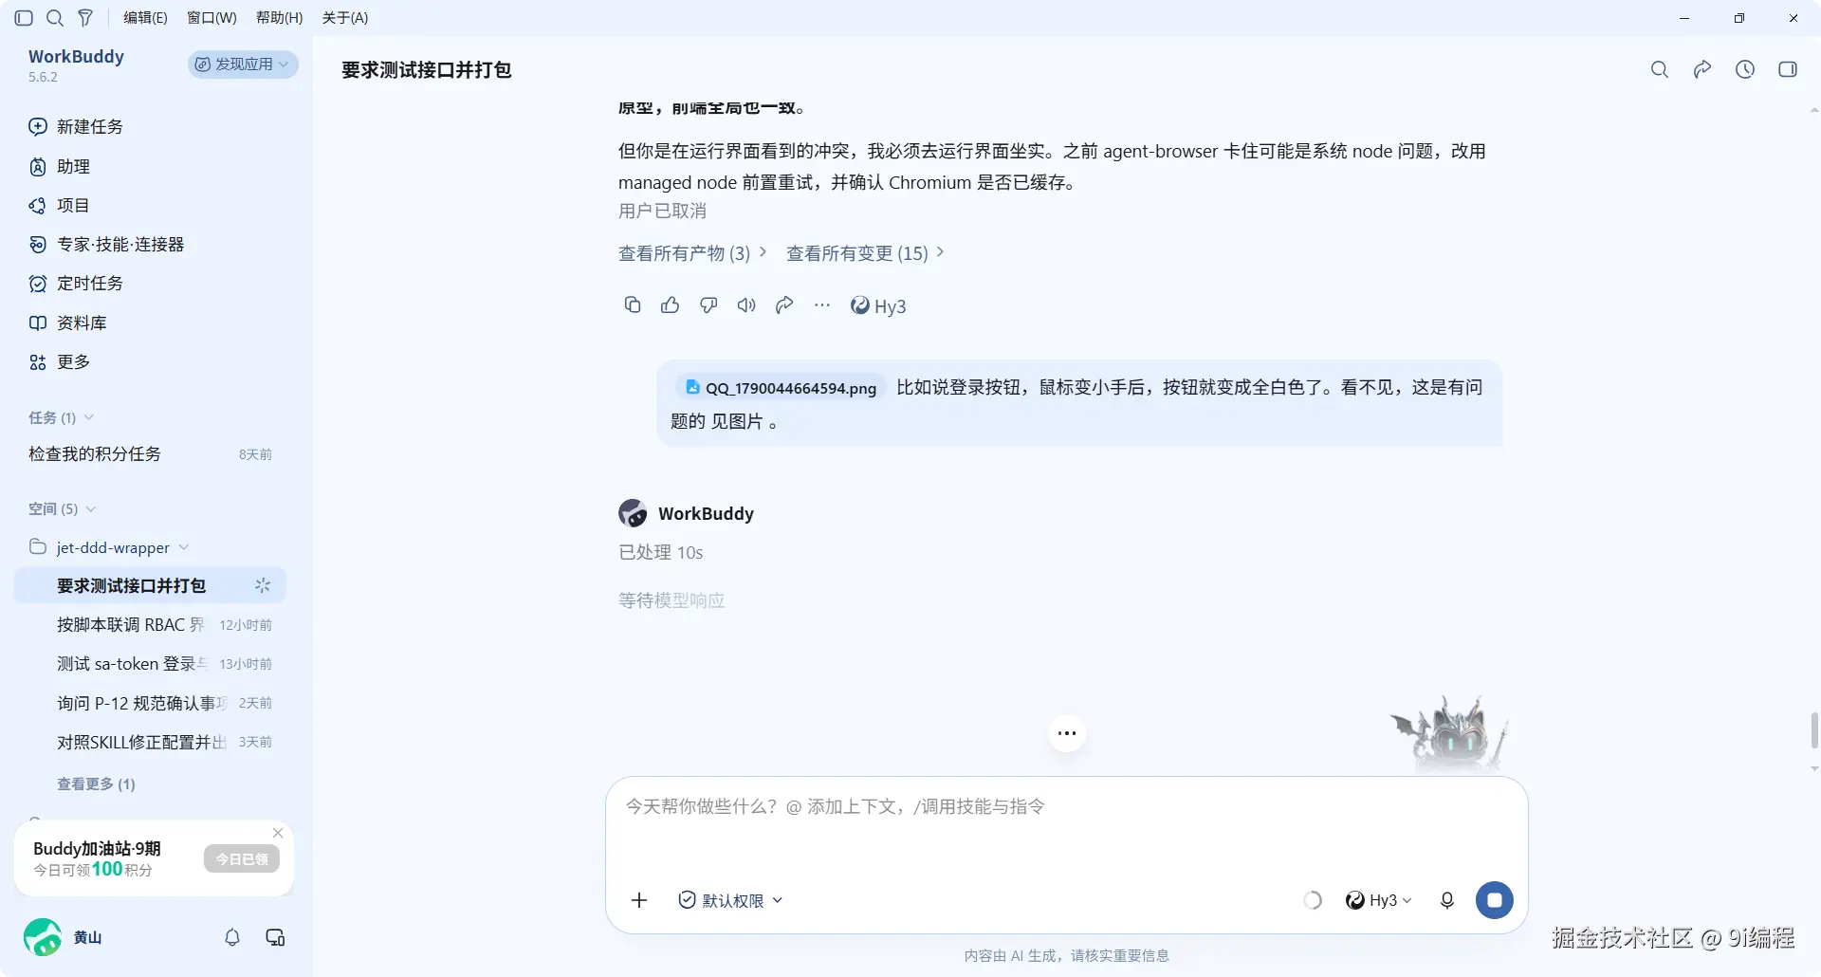Thumbs up the assistant reply
The width and height of the screenshot is (1821, 977).
click(x=671, y=304)
